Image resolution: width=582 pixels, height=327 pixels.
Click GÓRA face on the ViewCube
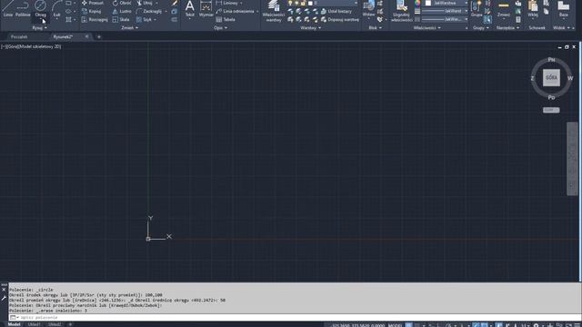click(551, 78)
